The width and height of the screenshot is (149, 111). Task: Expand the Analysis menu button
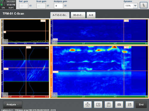tap(13, 104)
